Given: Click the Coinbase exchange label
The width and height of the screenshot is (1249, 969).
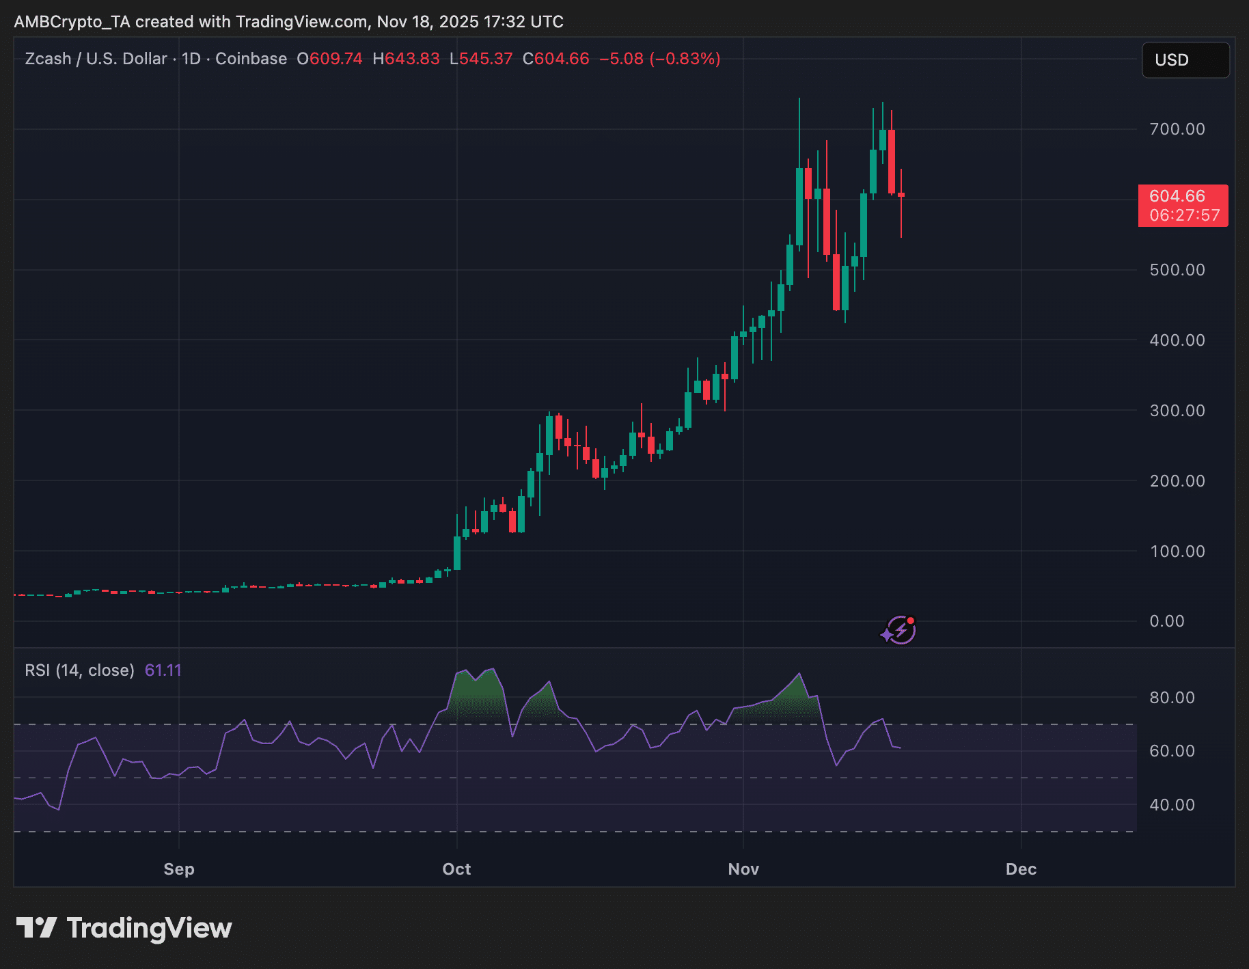Looking at the screenshot, I should [x=251, y=59].
